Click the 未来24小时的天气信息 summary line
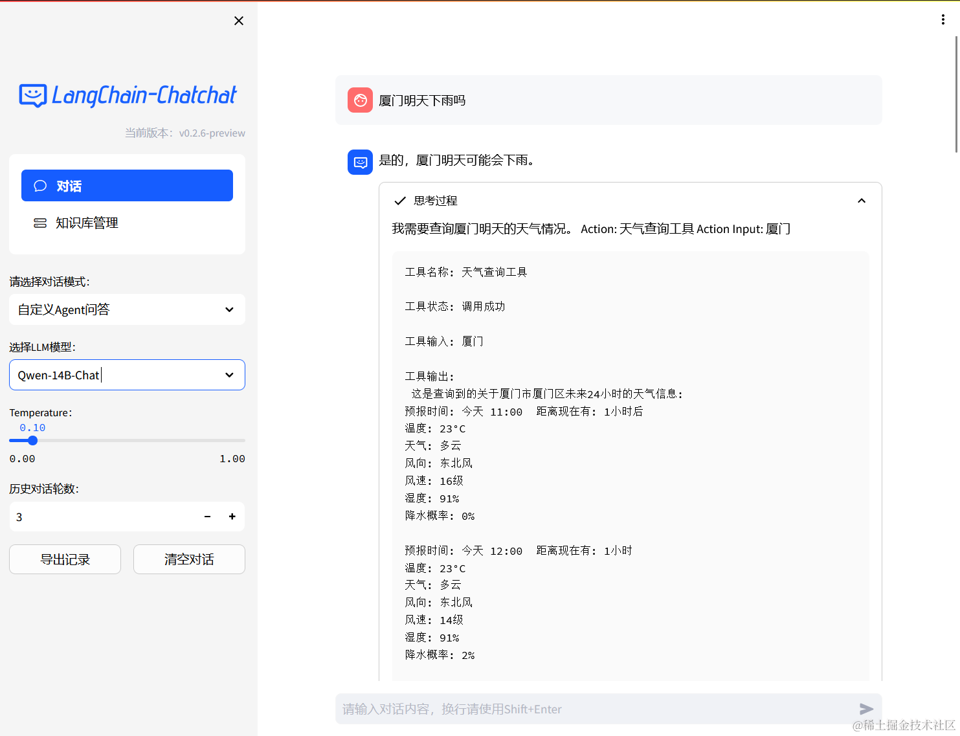Viewport: 960px width, 736px height. (547, 394)
